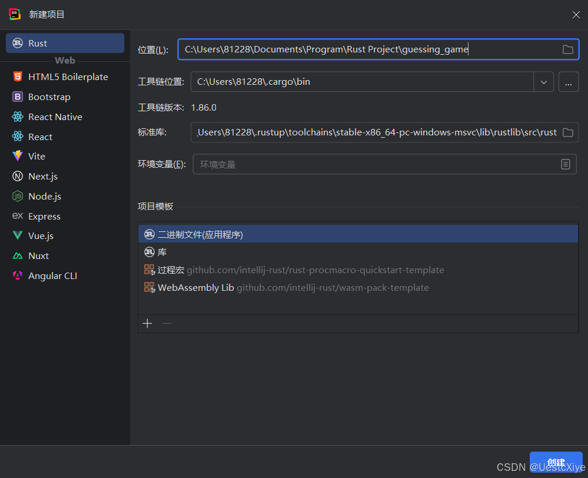Add a new project template

pos(147,323)
